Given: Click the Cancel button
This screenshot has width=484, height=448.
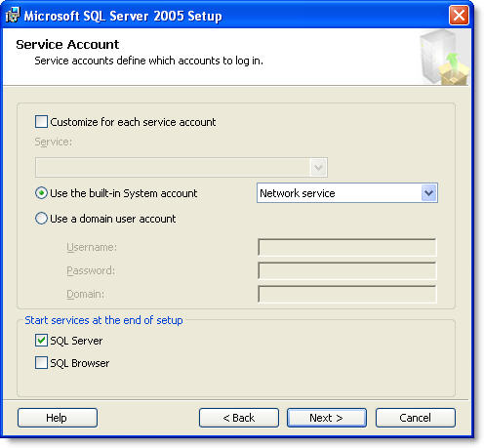Looking at the screenshot, I should [x=416, y=418].
